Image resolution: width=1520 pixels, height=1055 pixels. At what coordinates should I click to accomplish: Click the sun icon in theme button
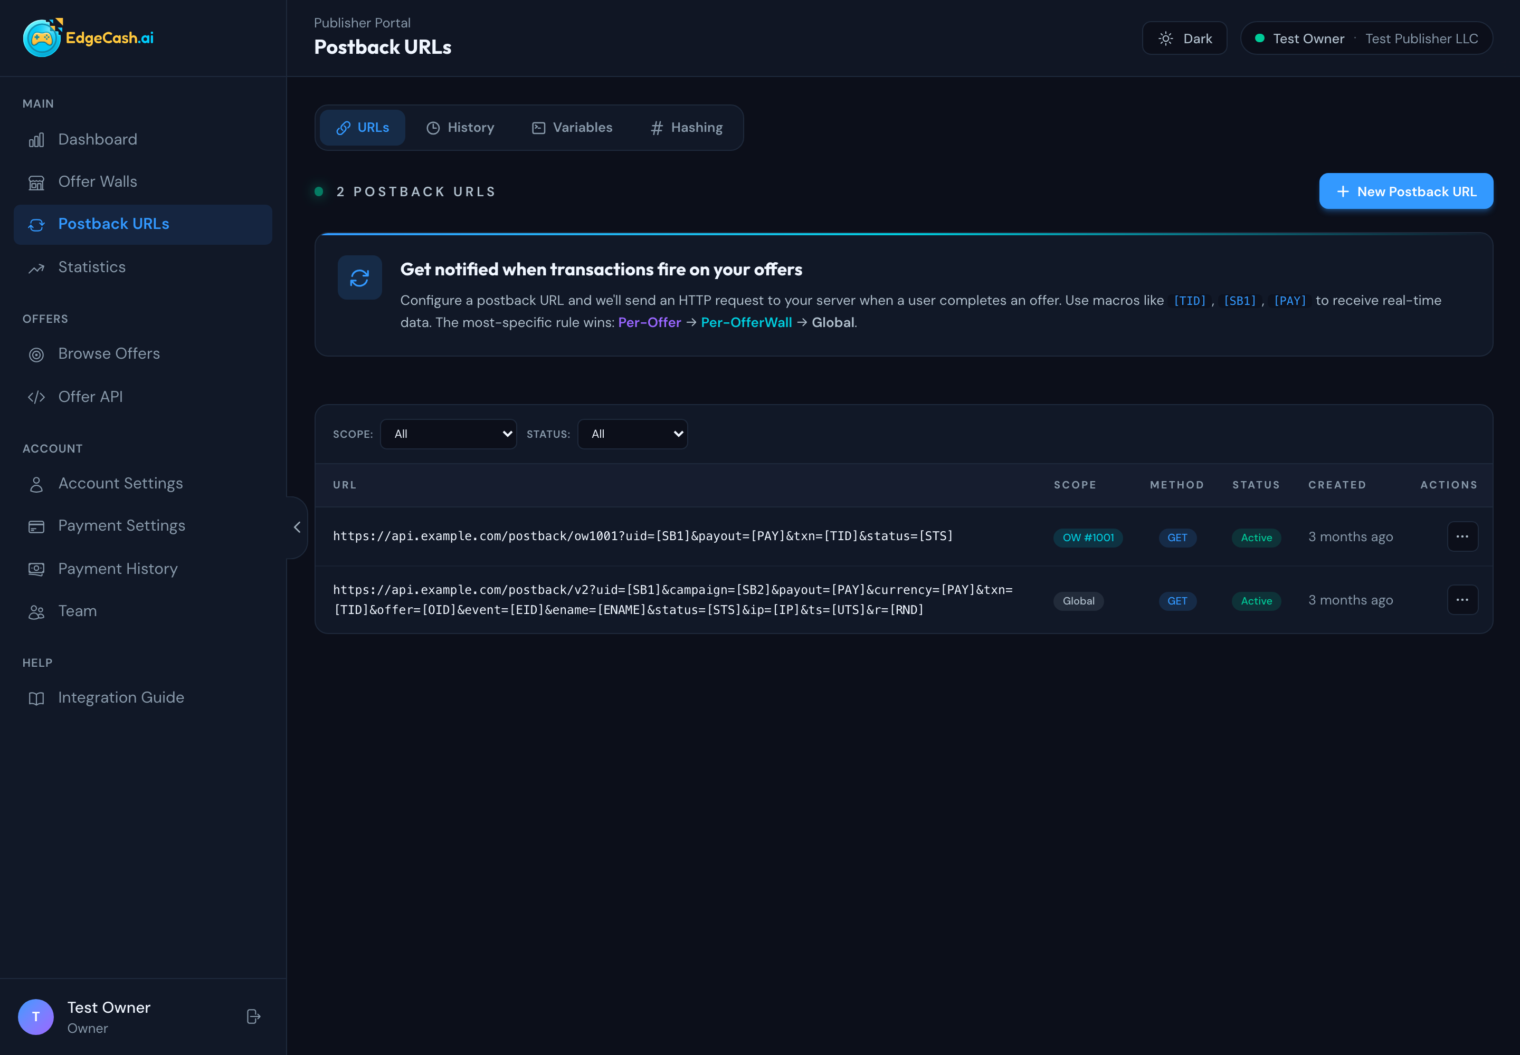tap(1166, 39)
